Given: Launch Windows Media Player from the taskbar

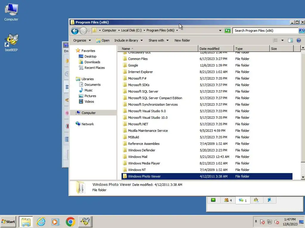Looking at the screenshot, I should click(x=55, y=222).
